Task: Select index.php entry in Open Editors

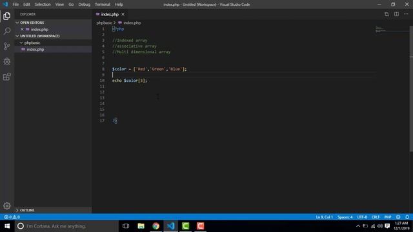Action: pyautogui.click(x=53, y=30)
